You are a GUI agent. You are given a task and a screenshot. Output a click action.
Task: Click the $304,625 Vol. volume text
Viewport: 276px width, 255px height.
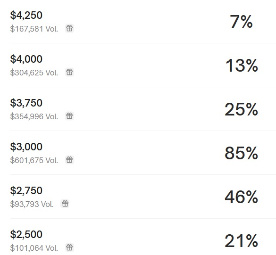click(x=34, y=73)
